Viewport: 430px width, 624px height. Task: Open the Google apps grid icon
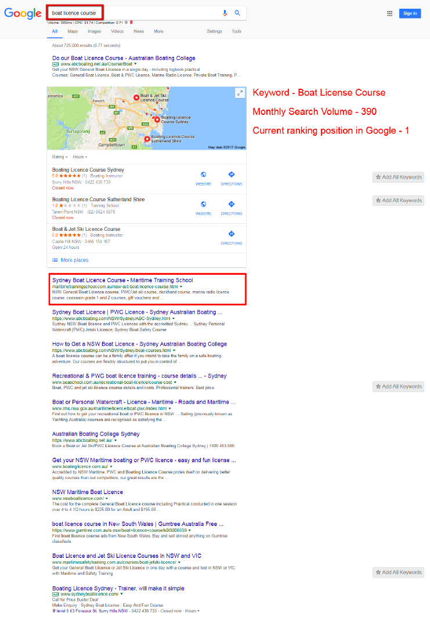[x=390, y=13]
